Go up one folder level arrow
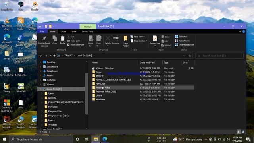This screenshot has width=254, height=143. tap(54, 56)
